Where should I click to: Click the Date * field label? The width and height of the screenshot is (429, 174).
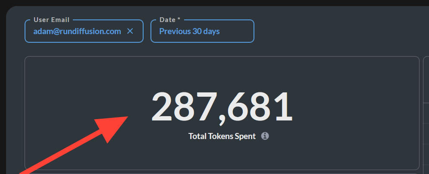(x=170, y=20)
